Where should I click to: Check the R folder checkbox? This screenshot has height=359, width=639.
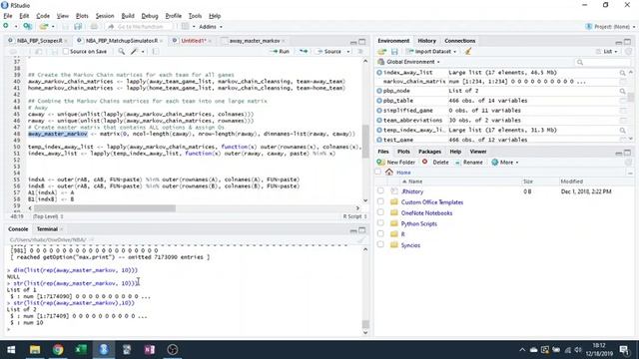pyautogui.click(x=380, y=233)
